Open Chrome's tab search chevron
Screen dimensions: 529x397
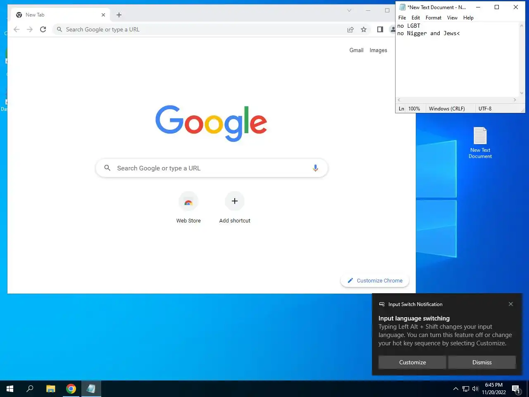pyautogui.click(x=349, y=10)
